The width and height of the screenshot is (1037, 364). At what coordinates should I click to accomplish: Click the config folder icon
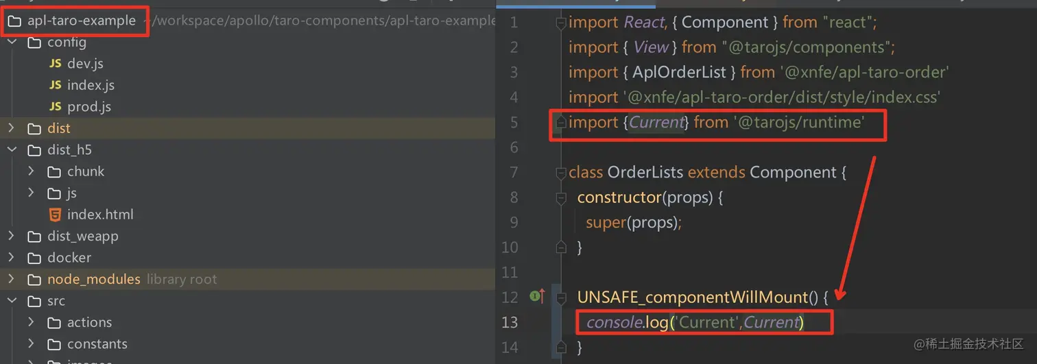[34, 43]
